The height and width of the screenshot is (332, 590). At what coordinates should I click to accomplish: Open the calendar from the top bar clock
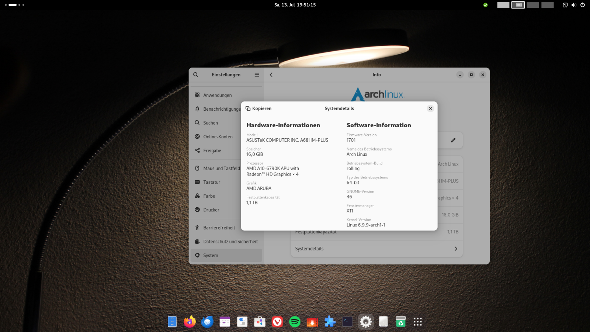point(295,5)
